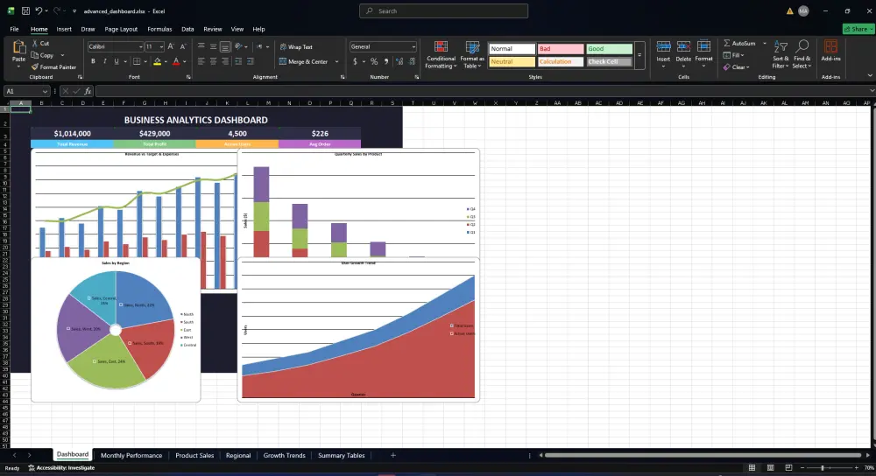Click Accessibility: Investigate in status bar
This screenshot has width=876, height=476.
point(61,467)
